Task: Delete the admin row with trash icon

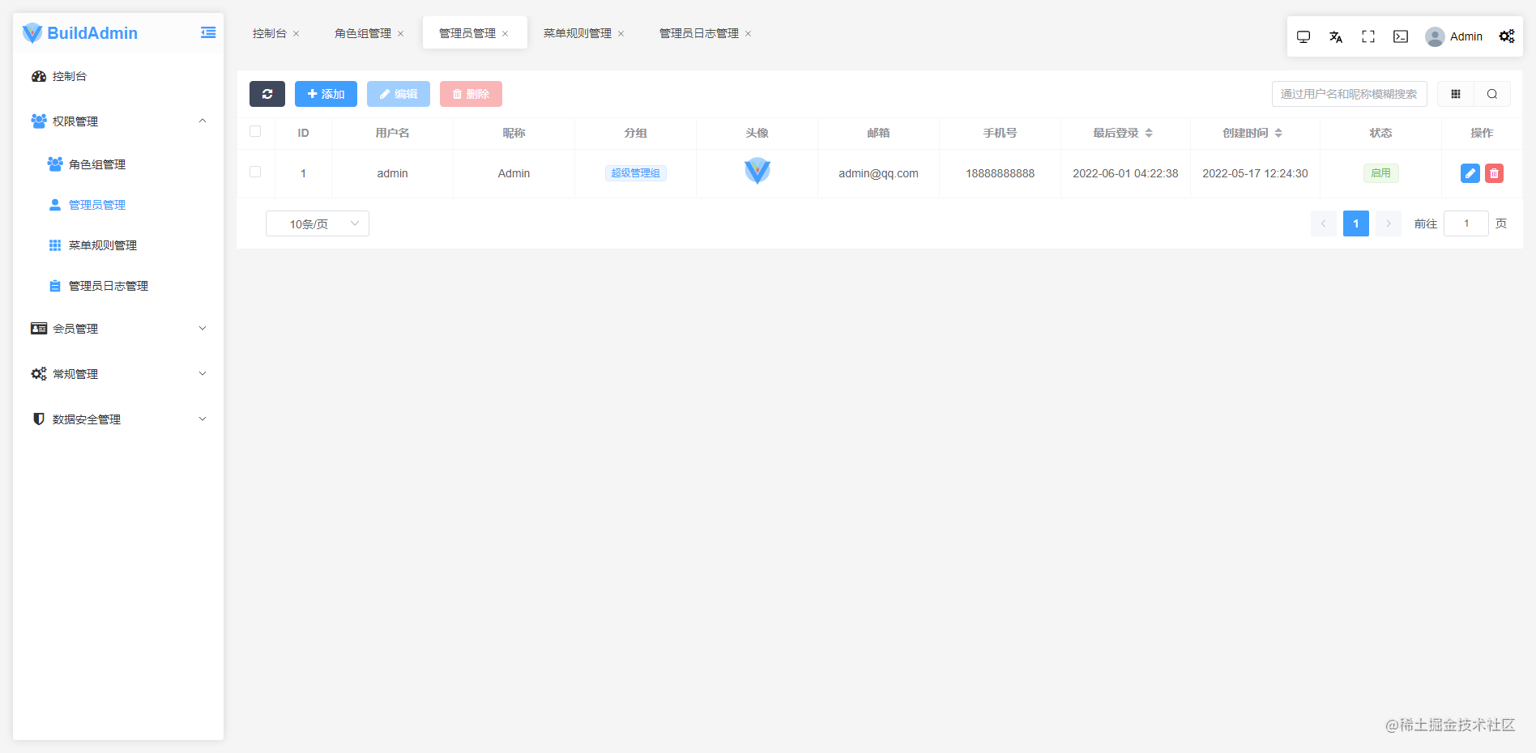Action: click(1495, 173)
